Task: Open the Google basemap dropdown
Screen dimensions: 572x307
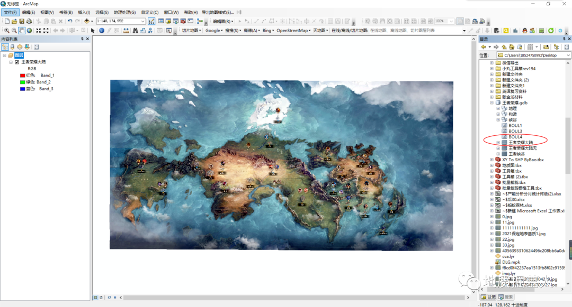Action: point(214,31)
